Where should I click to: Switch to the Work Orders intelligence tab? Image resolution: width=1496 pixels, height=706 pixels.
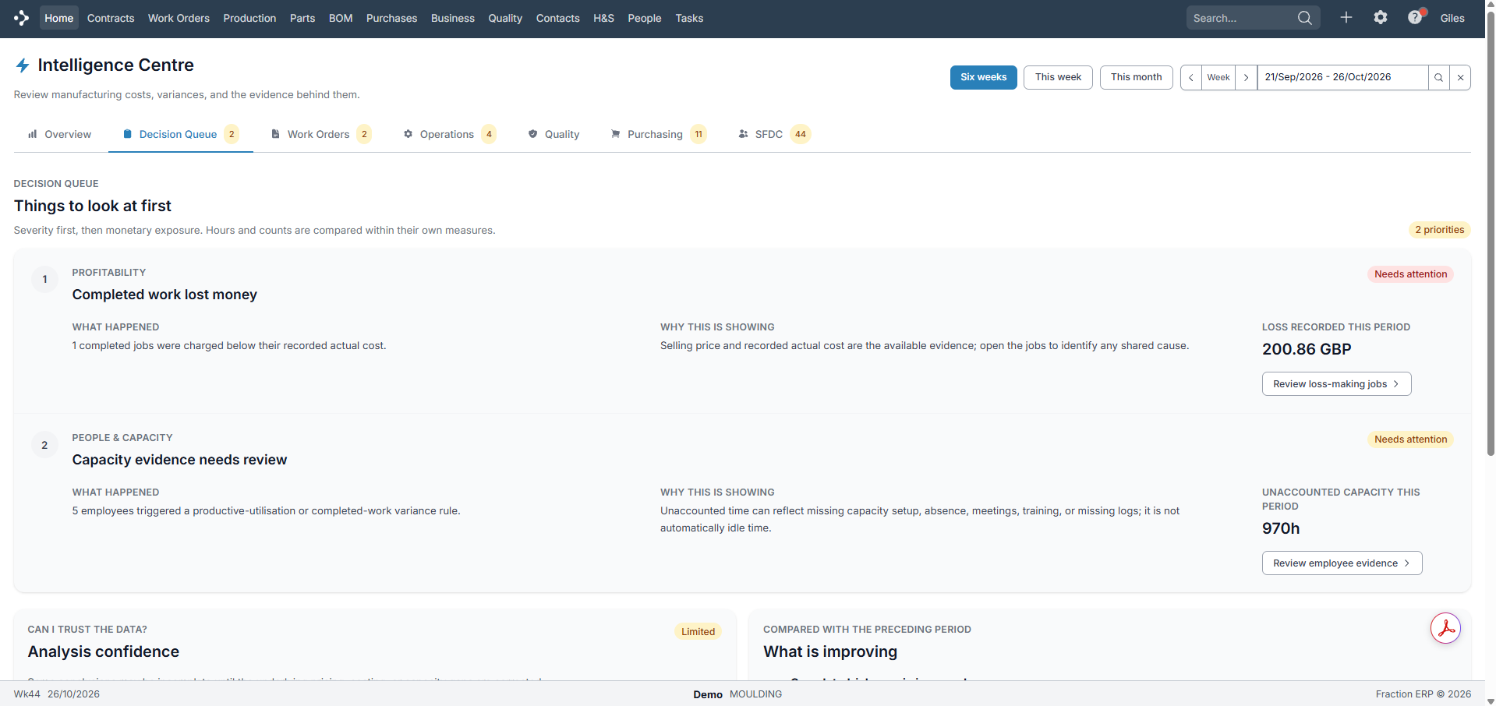pyautogui.click(x=320, y=134)
